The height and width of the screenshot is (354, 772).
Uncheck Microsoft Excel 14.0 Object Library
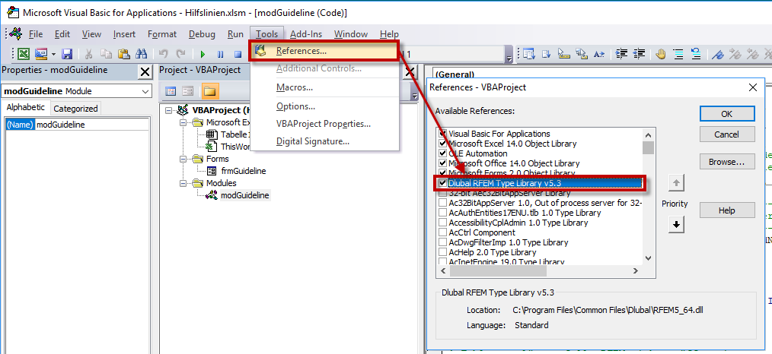(x=443, y=144)
